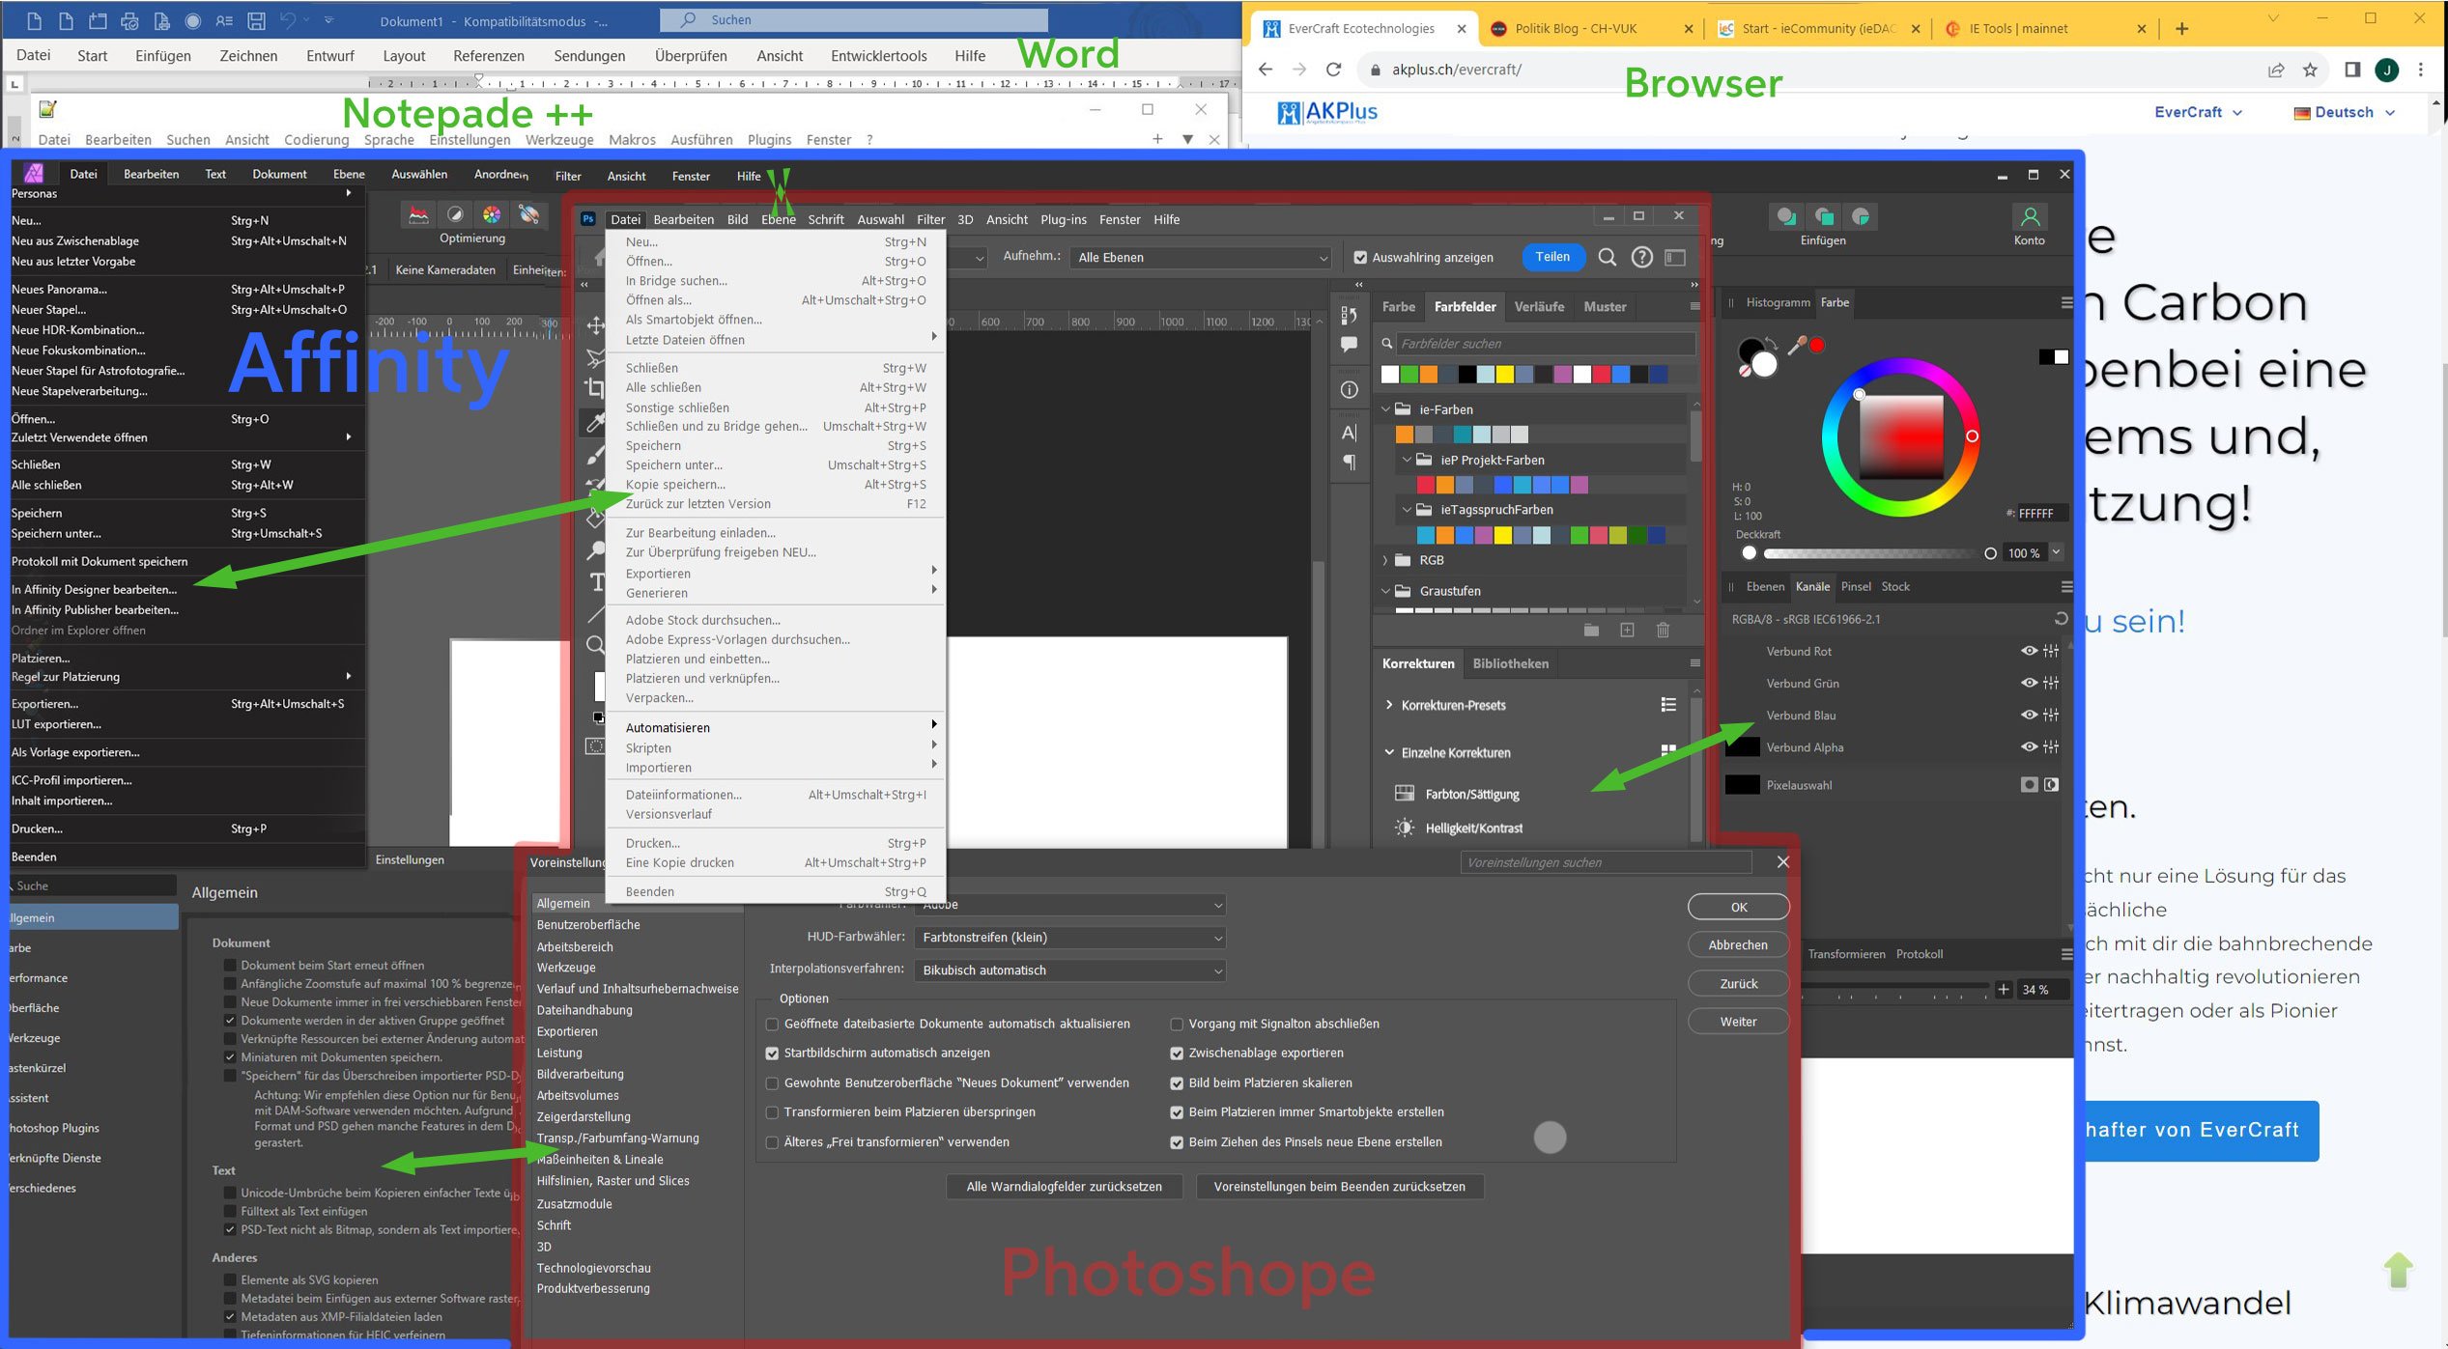Edit Verbund Rot channel sliders icon
The width and height of the screenshot is (2448, 1349).
tap(2052, 651)
